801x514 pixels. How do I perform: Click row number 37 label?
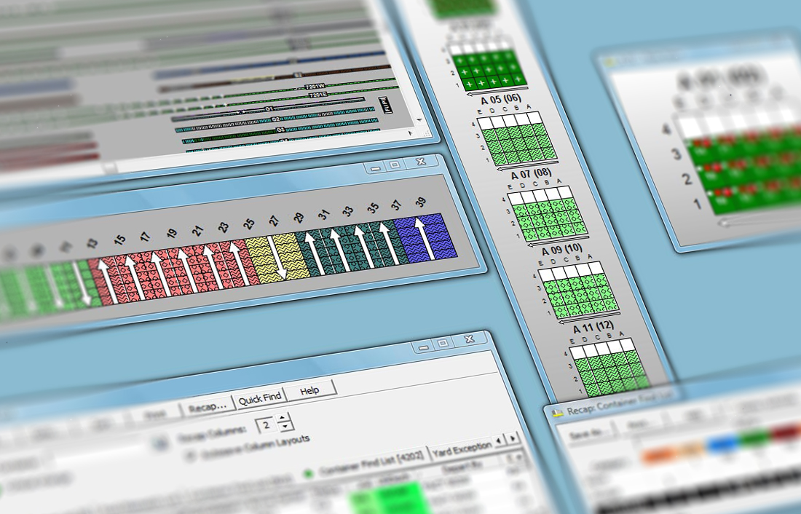coord(396,205)
